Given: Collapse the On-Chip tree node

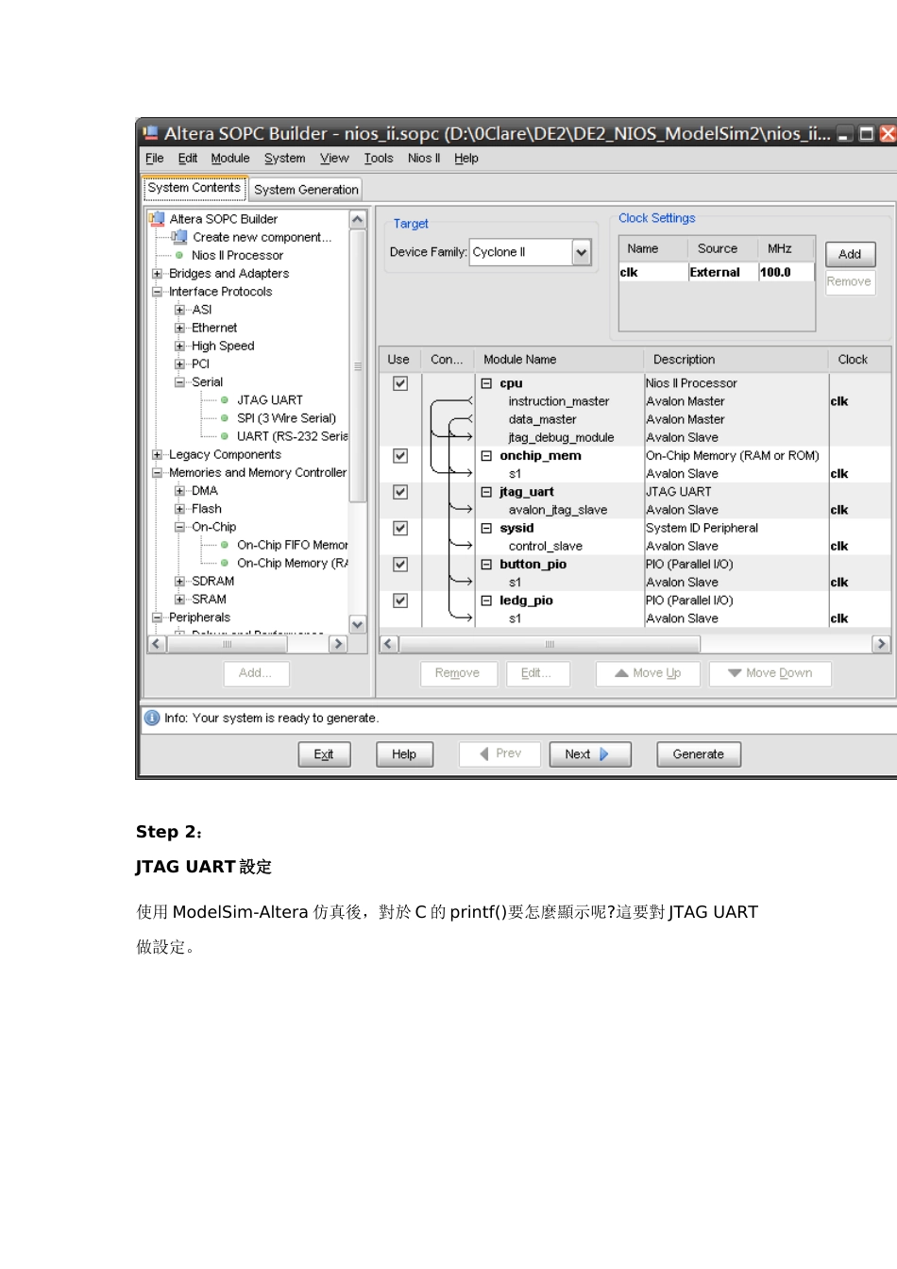Looking at the screenshot, I should click(179, 527).
